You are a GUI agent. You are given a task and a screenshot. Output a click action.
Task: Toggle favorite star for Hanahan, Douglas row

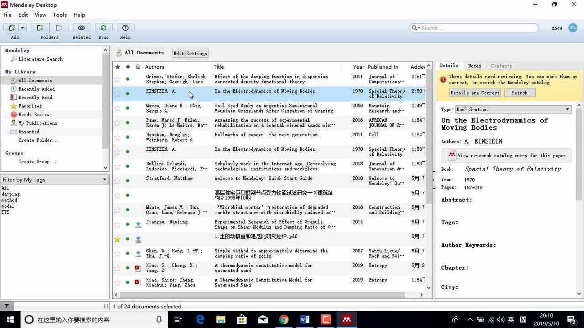(x=117, y=137)
